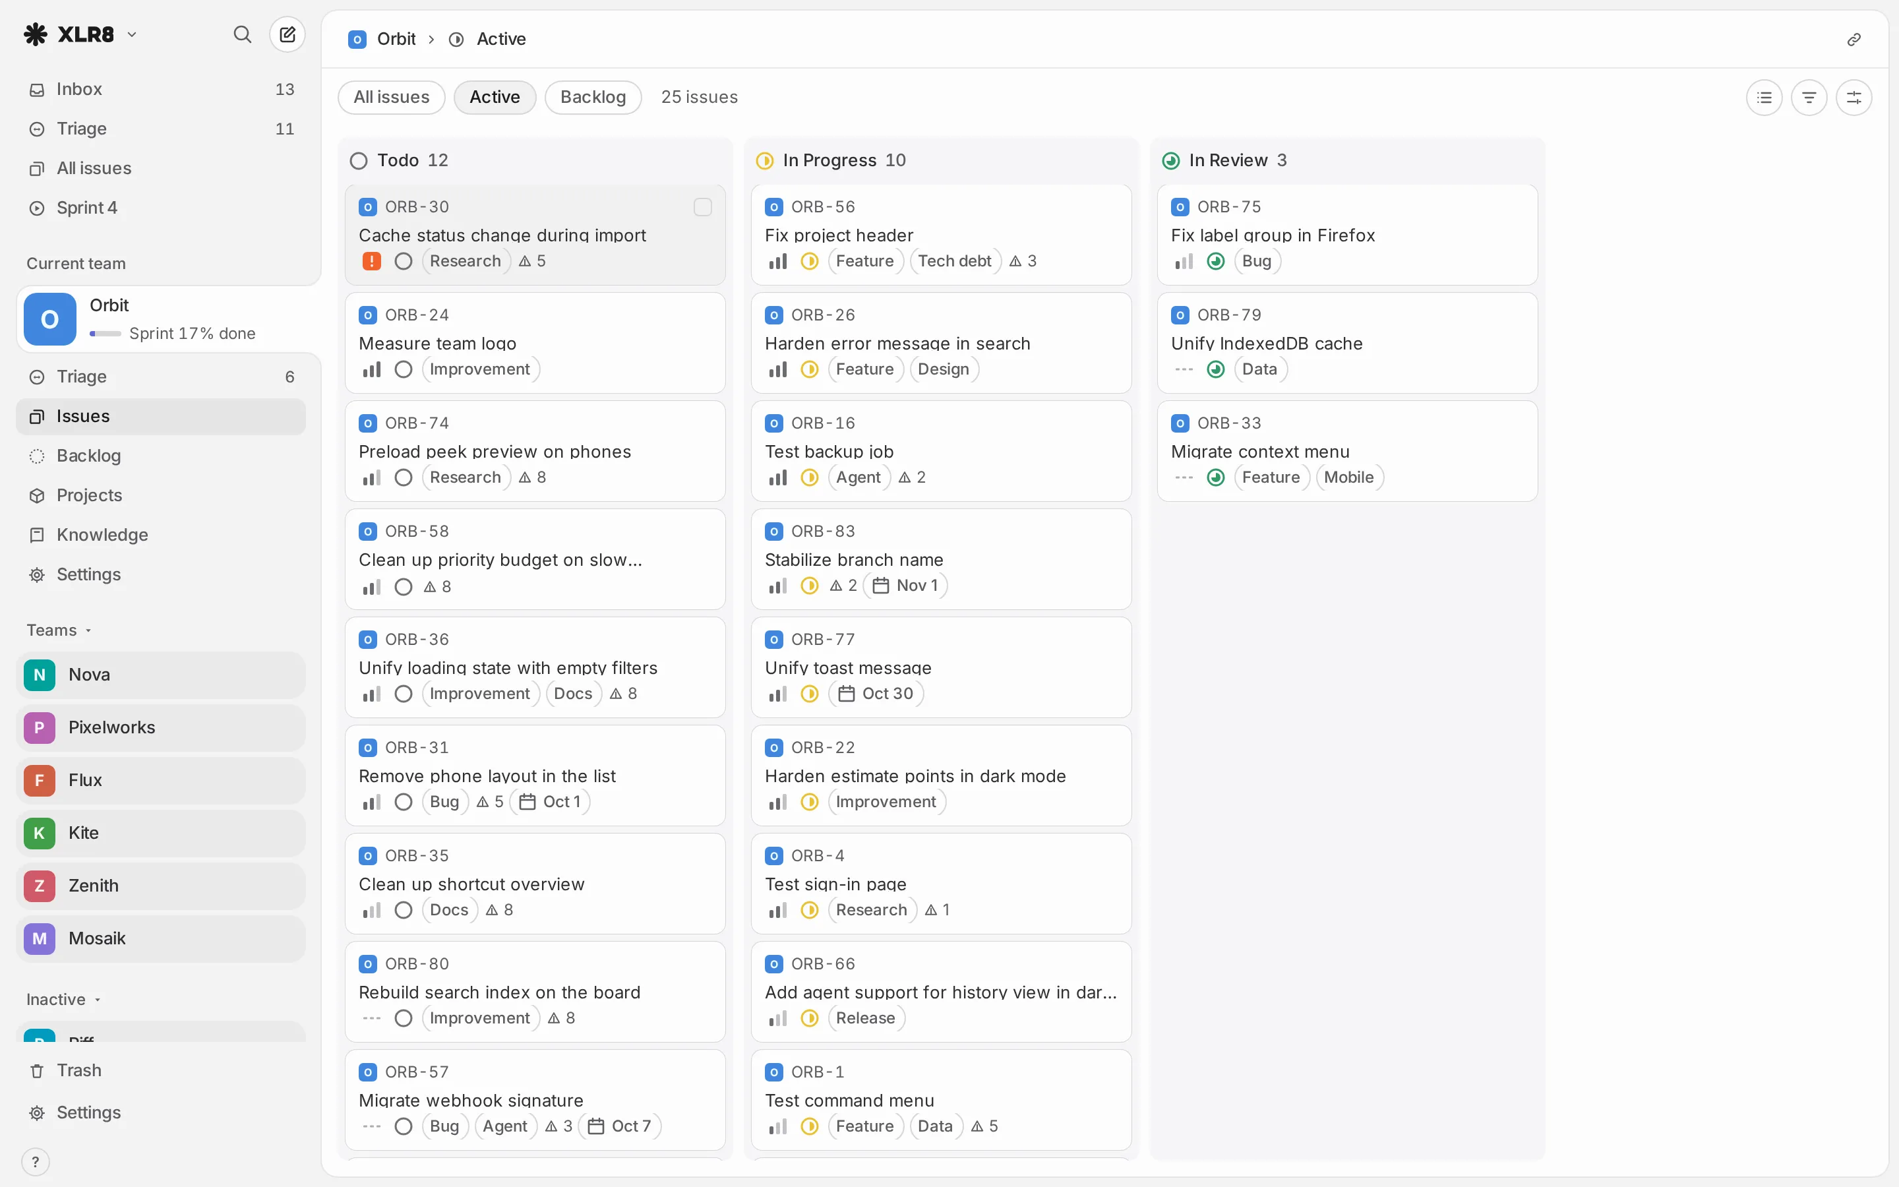
Task: Toggle the todo status circle on ORB-30
Action: (x=404, y=261)
